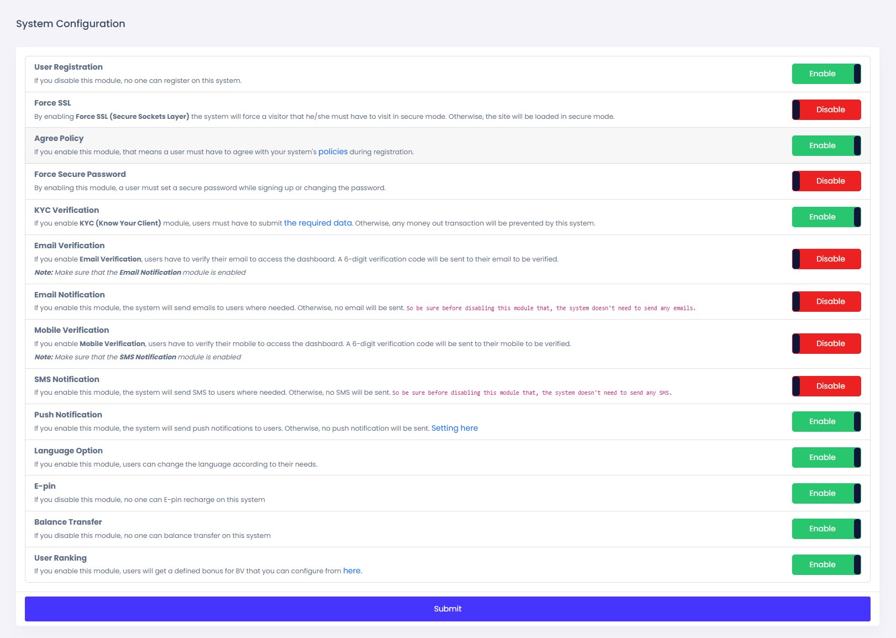Image resolution: width=896 pixels, height=638 pixels.
Task: Toggle the Language Option Enable switch
Action: point(826,457)
